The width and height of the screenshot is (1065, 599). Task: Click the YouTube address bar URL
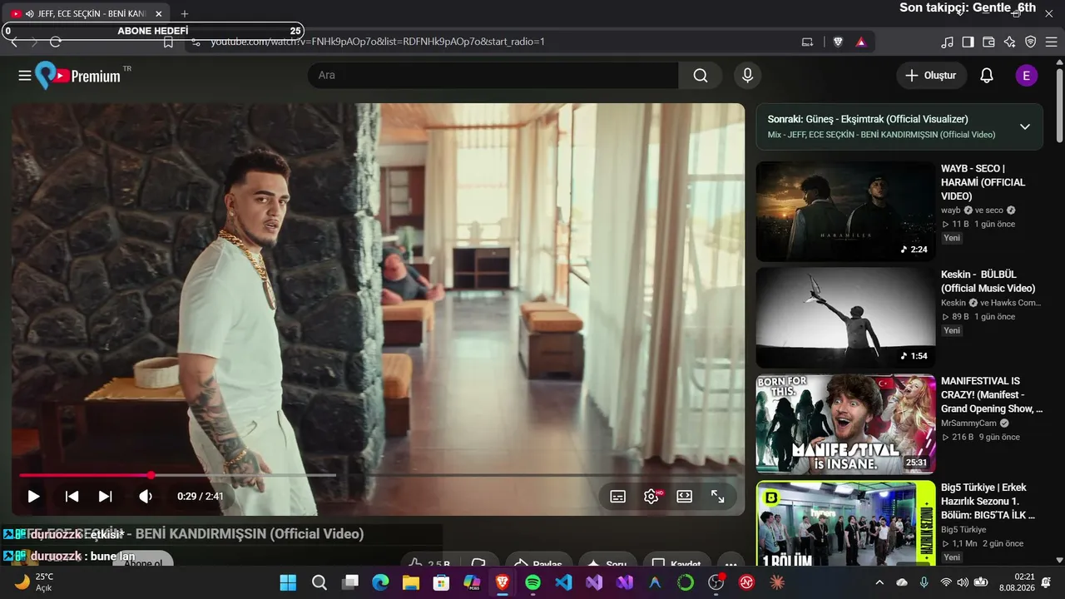point(378,42)
